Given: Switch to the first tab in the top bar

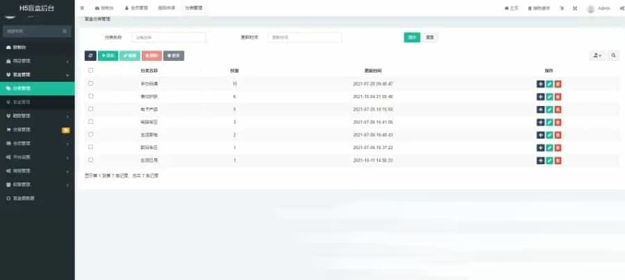Looking at the screenshot, I should (105, 8).
